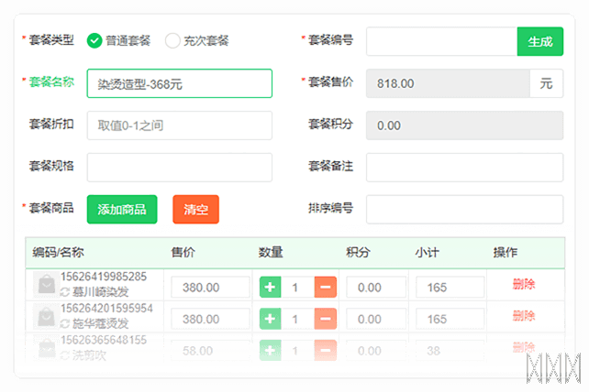Edit the 380.00 price of 施华蔻烫发

[x=210, y=319]
